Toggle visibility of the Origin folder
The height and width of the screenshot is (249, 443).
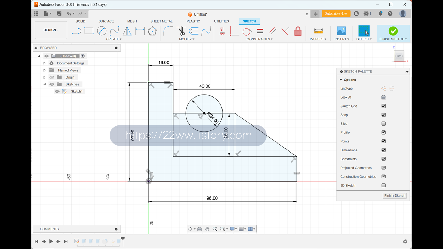pos(52,77)
